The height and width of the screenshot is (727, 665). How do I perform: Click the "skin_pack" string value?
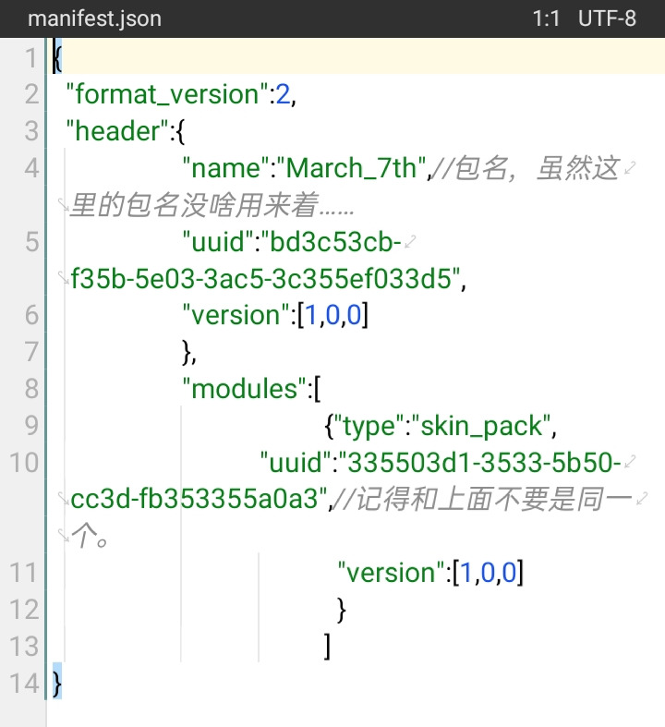(x=481, y=426)
